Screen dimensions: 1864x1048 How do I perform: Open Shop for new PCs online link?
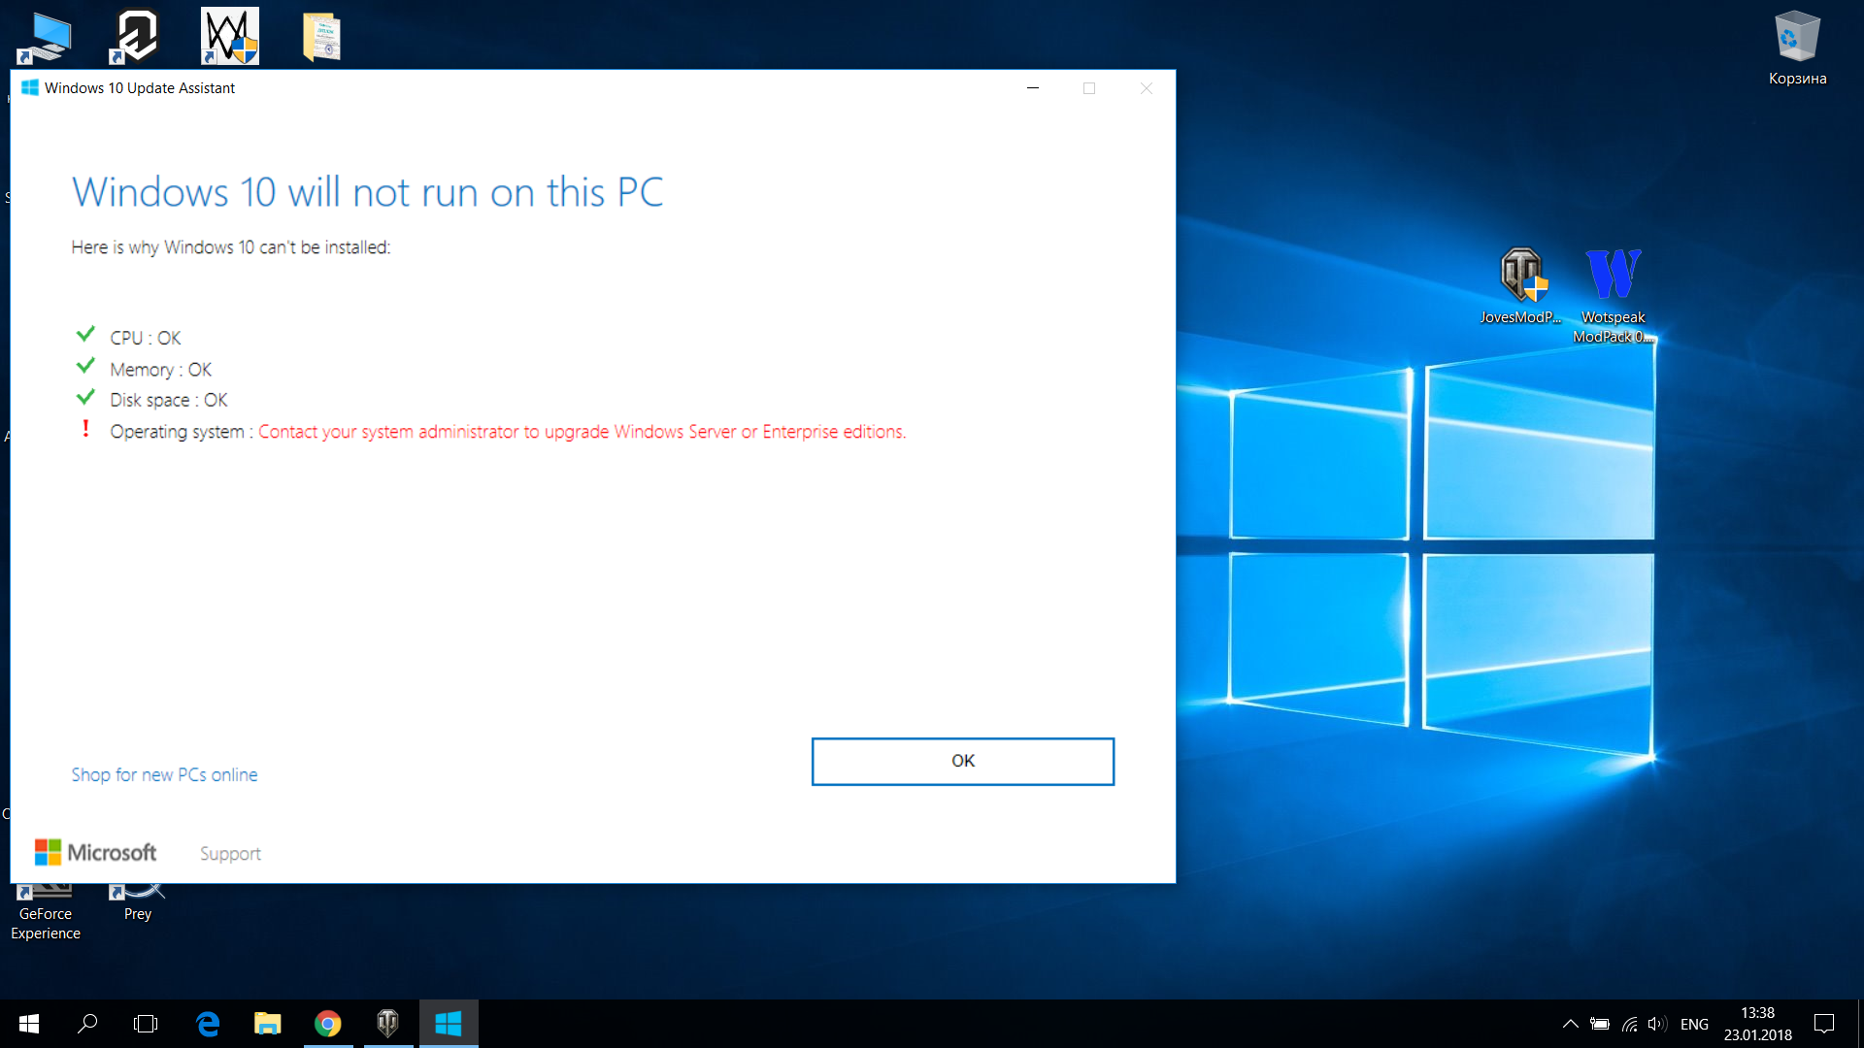164,774
